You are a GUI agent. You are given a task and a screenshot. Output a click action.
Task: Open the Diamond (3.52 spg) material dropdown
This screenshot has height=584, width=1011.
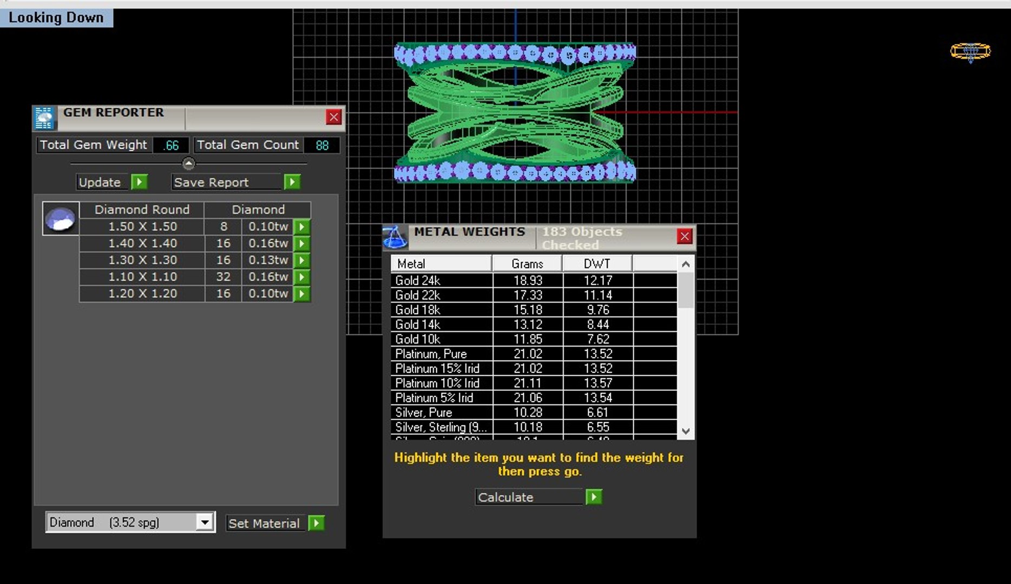tap(204, 522)
